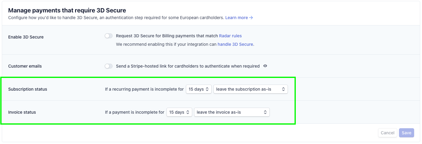Image resolution: width=422 pixels, height=144 pixels.
Task: Open the Subscription status 15 days dropdown
Action: [x=199, y=89]
